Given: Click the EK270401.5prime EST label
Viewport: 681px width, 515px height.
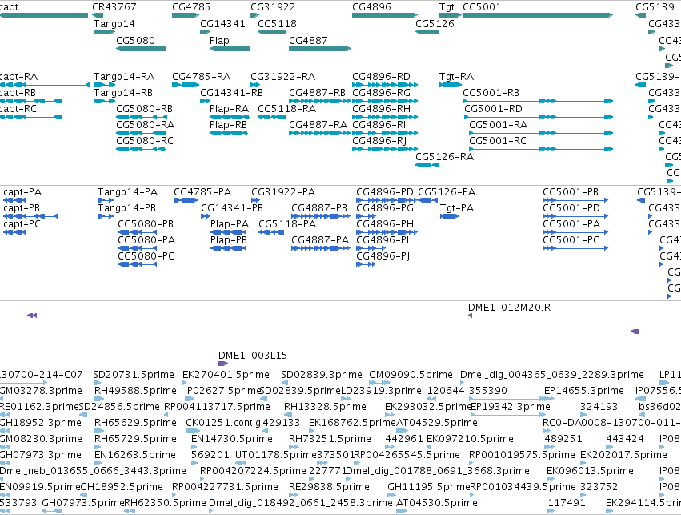Looking at the screenshot, I should 226,375.
